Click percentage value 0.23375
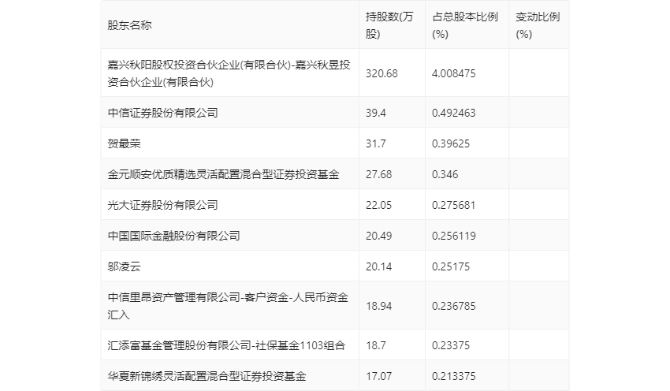Screen dimensions: 670x391 [451, 345]
